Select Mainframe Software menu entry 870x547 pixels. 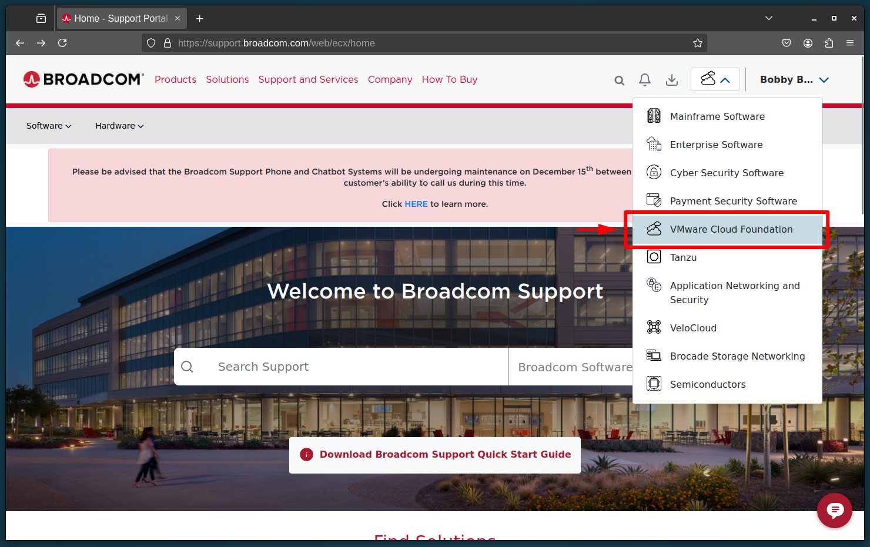pos(727,116)
